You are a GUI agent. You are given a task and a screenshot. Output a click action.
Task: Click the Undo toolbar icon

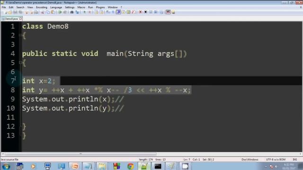coord(60,12)
